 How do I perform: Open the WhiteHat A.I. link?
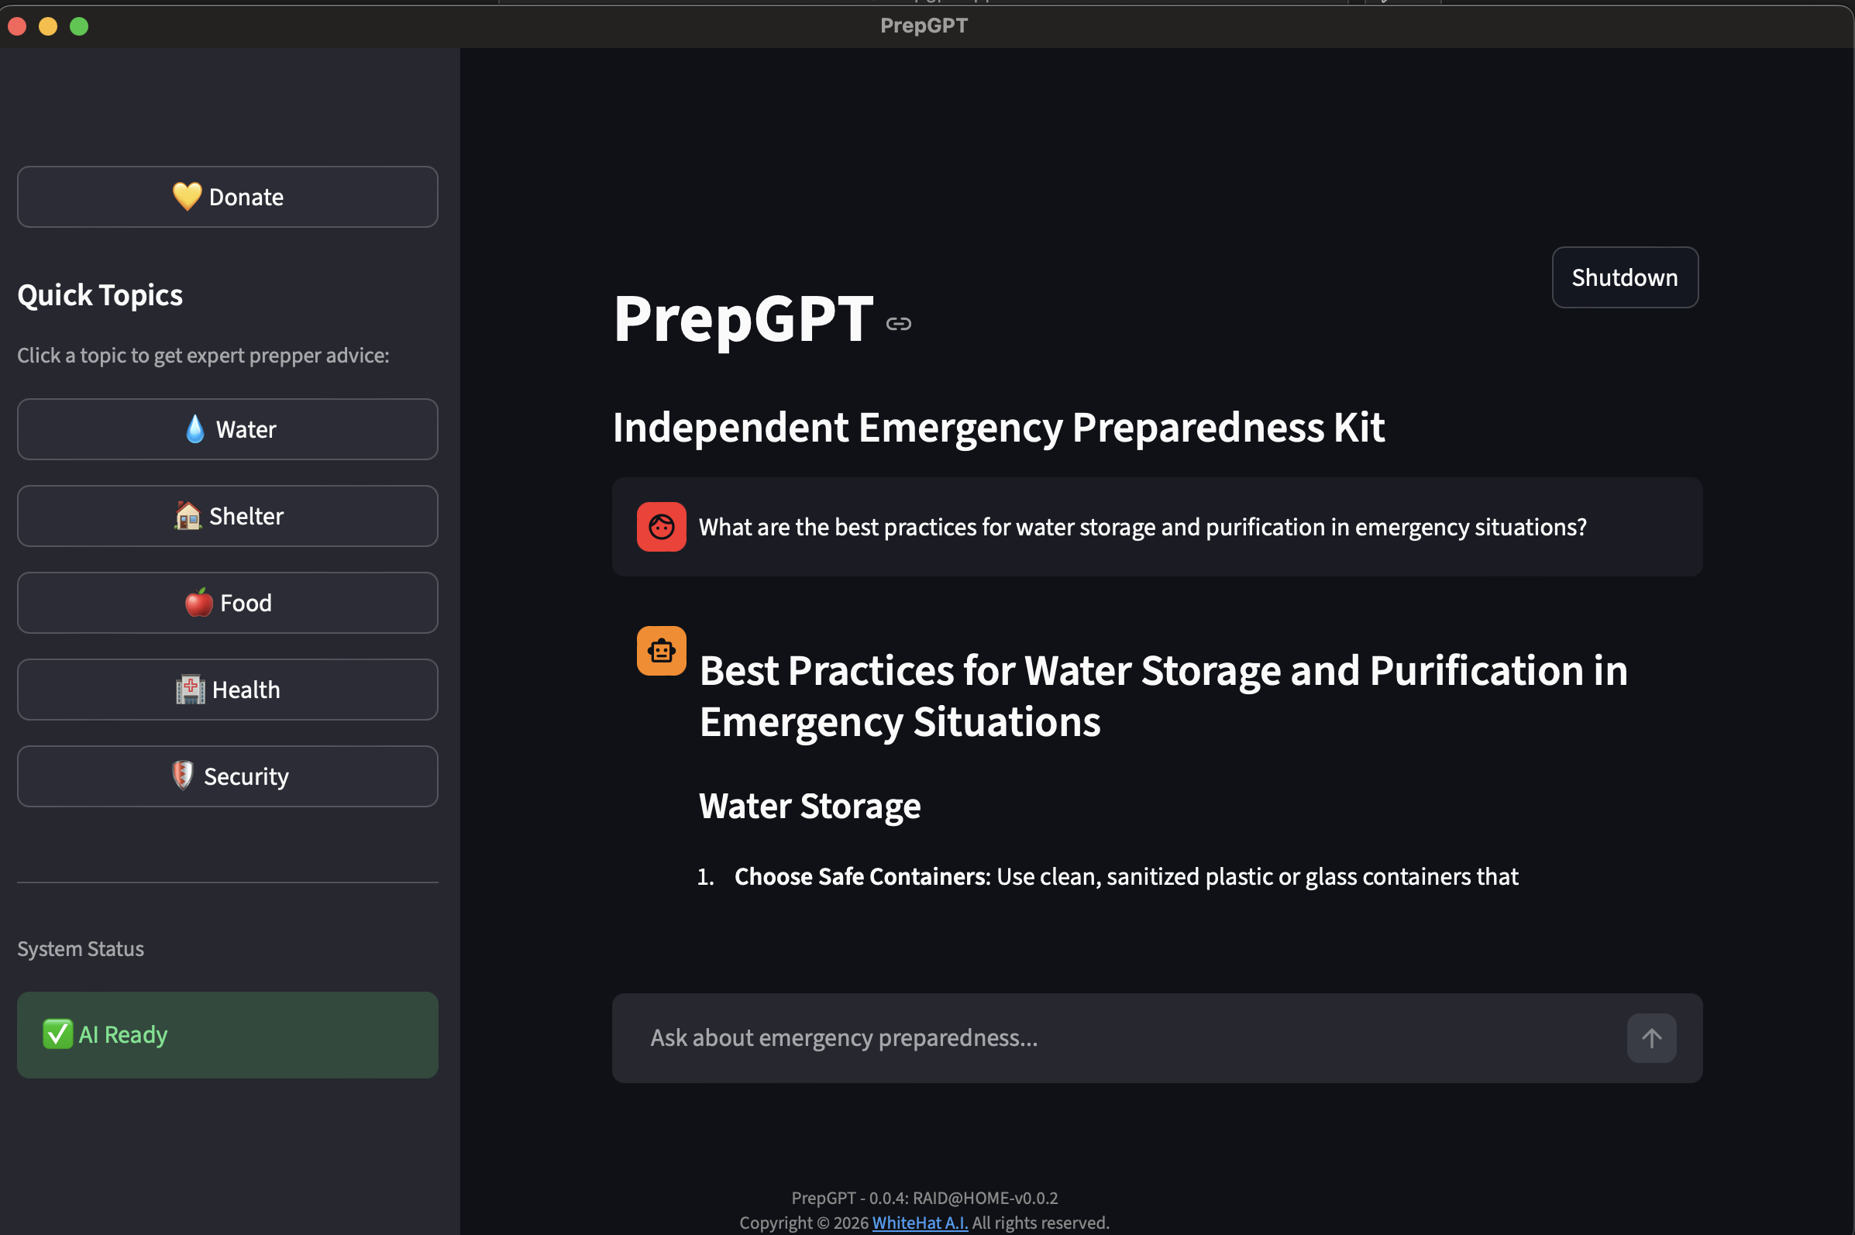[919, 1223]
